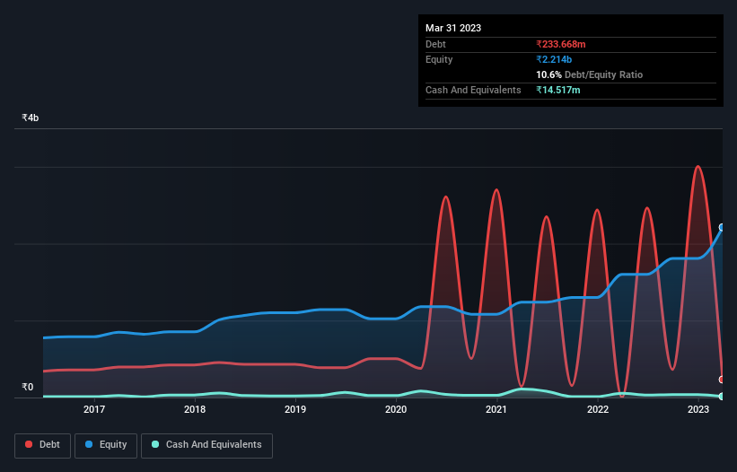Click the red dot in Debt legend
737x472 pixels.
29,444
